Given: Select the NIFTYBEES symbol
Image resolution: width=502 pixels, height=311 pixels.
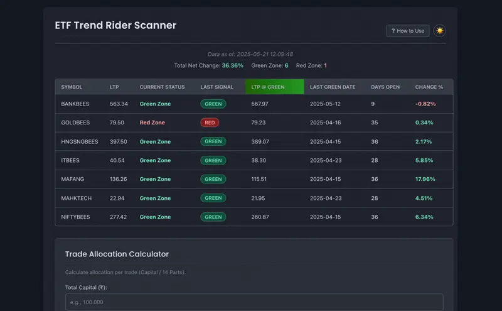Looking at the screenshot, I should pos(75,217).
